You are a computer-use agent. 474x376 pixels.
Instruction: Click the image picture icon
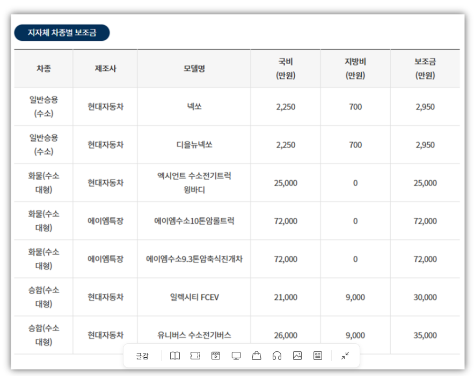pyautogui.click(x=297, y=356)
